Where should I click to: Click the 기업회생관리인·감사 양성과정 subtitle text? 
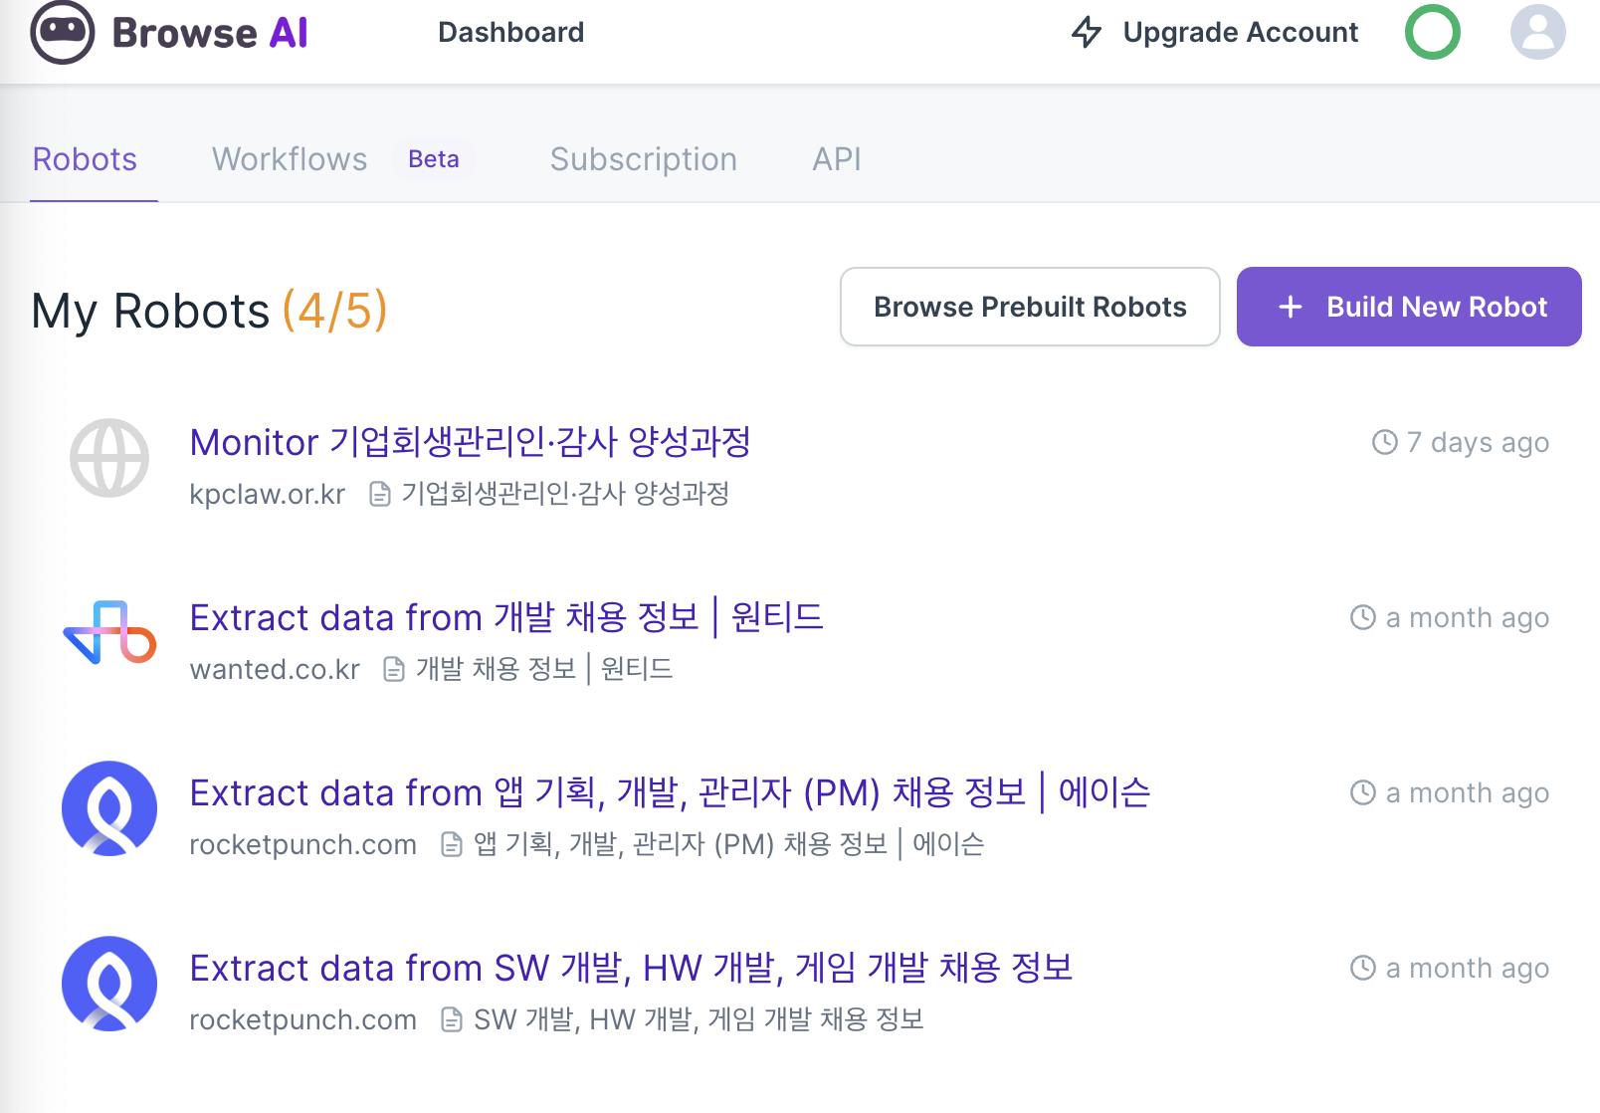tap(565, 494)
